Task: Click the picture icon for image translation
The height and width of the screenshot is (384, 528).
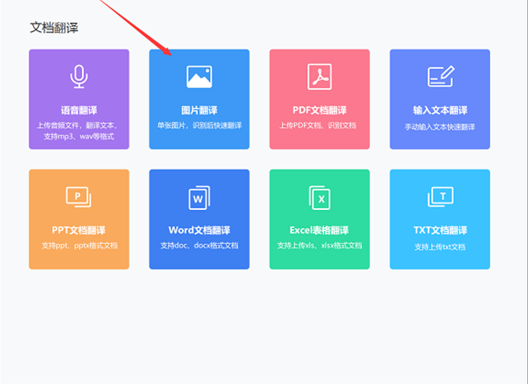Action: pos(199,76)
